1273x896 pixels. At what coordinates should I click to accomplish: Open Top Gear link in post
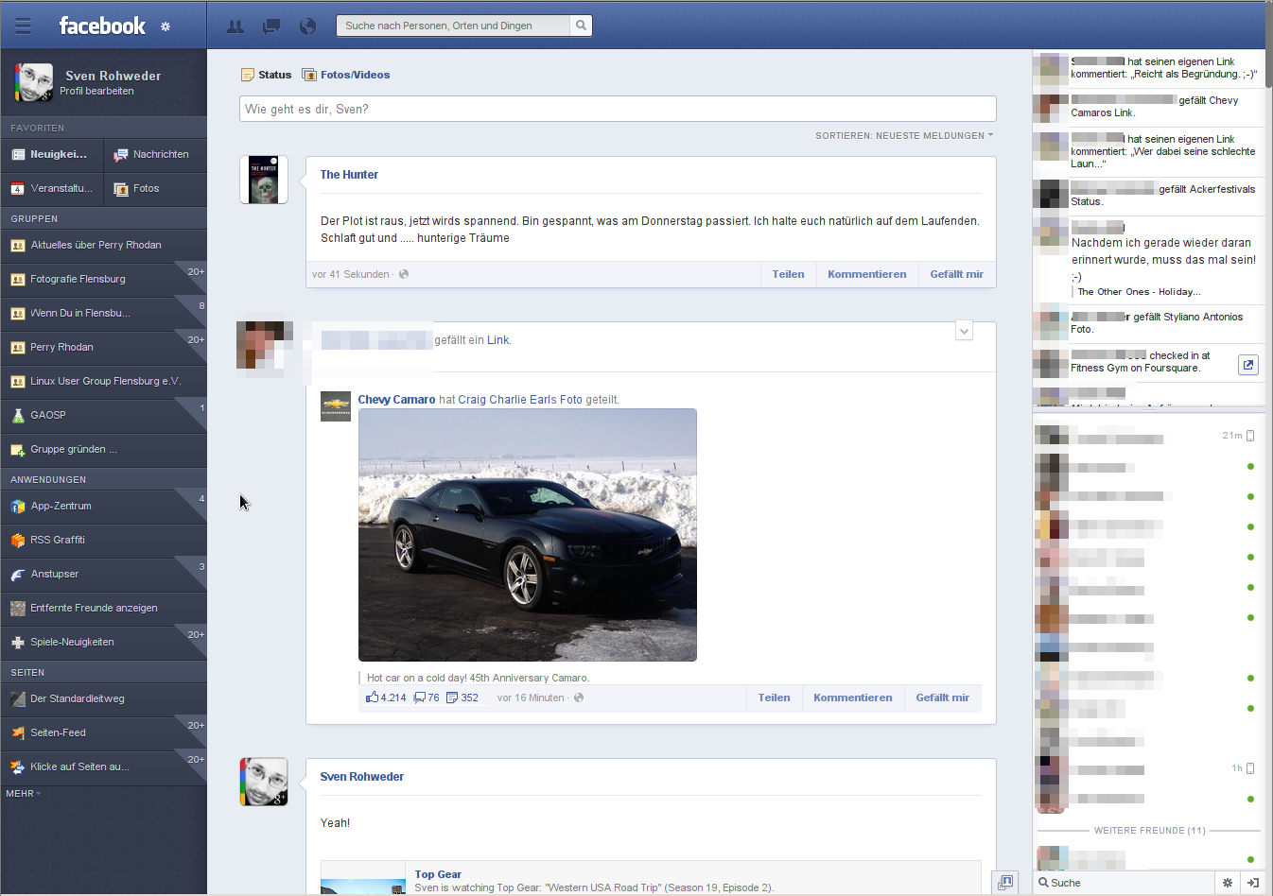point(438,874)
